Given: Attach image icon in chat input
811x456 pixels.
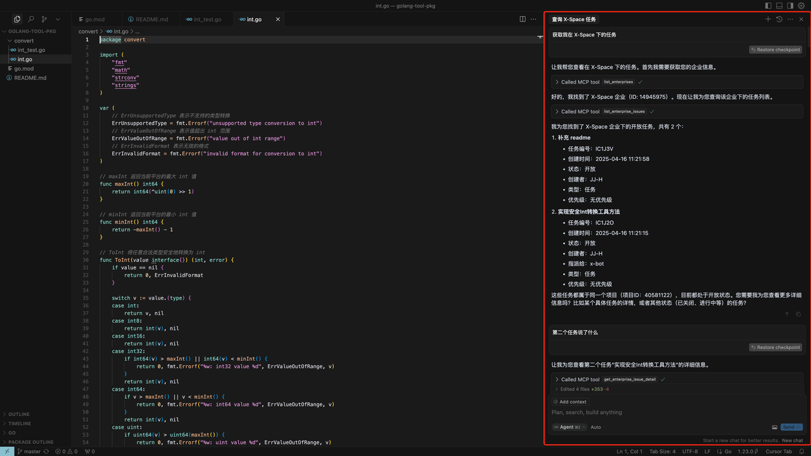Looking at the screenshot, I should [774, 427].
